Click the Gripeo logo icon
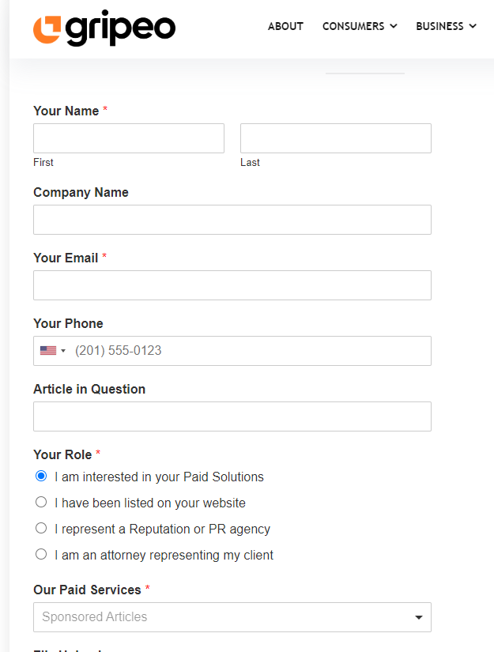 (47, 28)
